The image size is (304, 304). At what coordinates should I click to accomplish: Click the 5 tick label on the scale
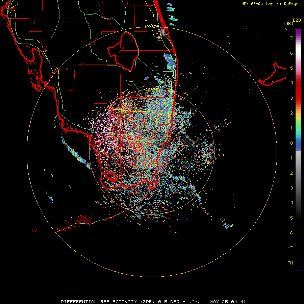292,68
